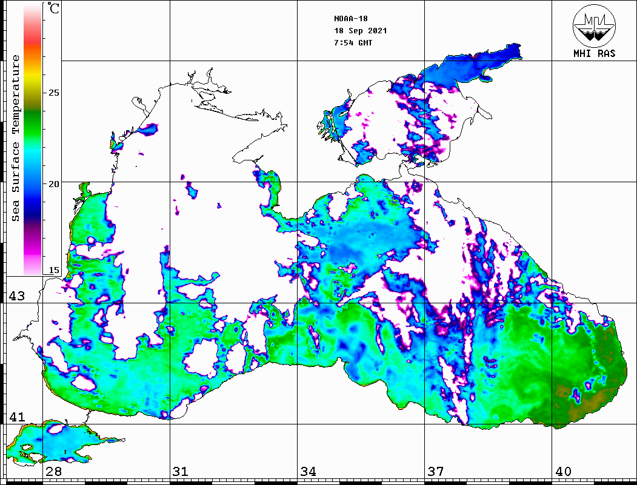The height and width of the screenshot is (485, 637).
Task: Click longitude label '40'
Action: (563, 472)
